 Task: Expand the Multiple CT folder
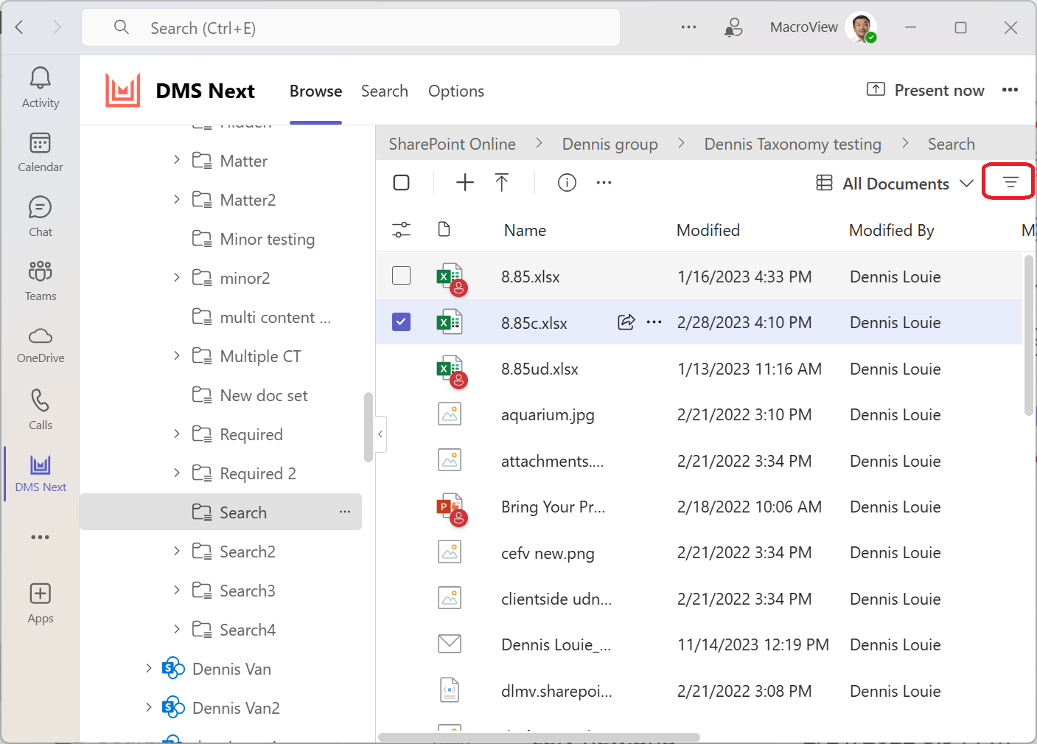176,355
